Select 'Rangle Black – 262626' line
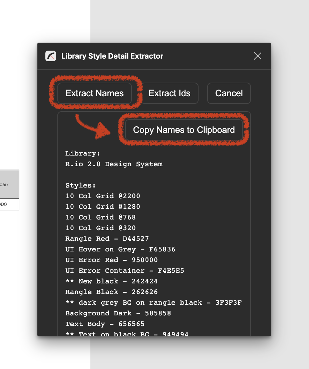Screen dimensions: 309x369 [x=111, y=292]
